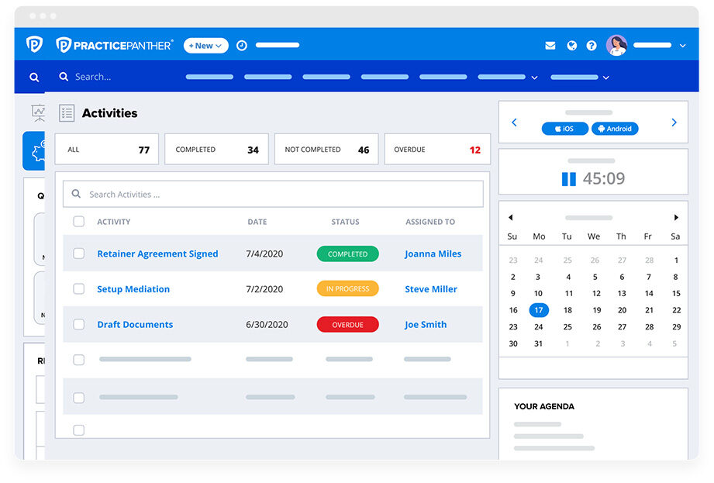Image resolution: width=714 pixels, height=483 pixels.
Task: Filter by Not Completed 46 activities
Action: pos(326,150)
